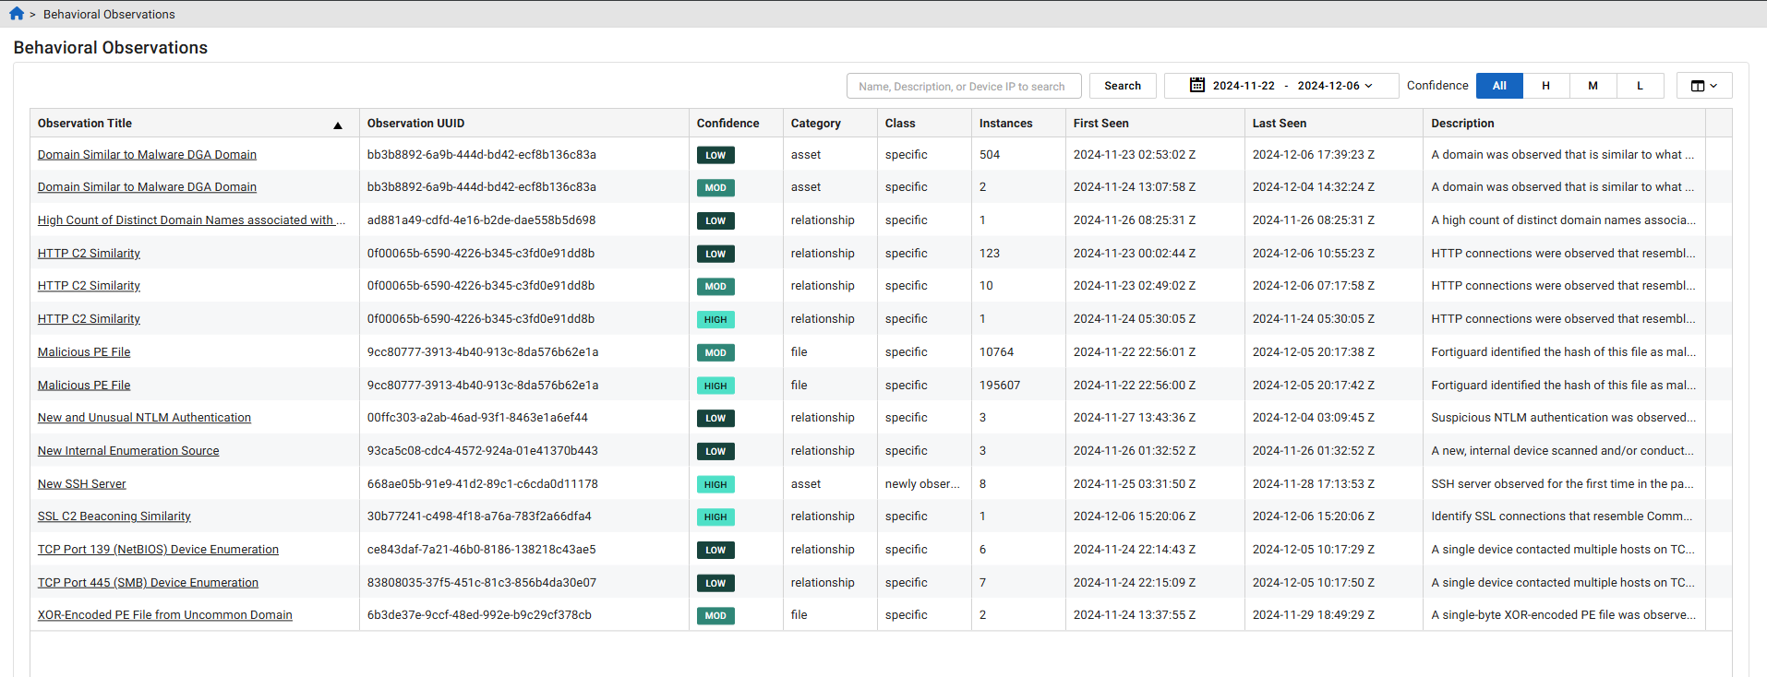
Task: Click the Observation Title sort arrow
Action: [x=338, y=125]
